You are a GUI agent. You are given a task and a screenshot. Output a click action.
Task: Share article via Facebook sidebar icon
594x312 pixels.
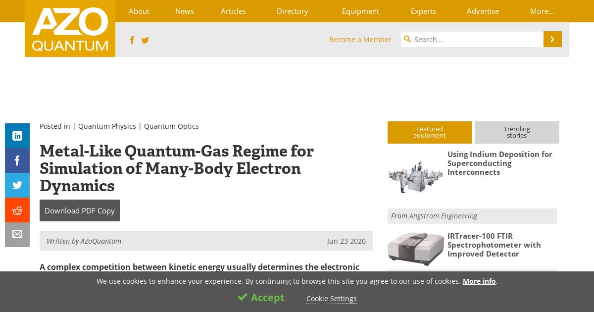[17, 160]
